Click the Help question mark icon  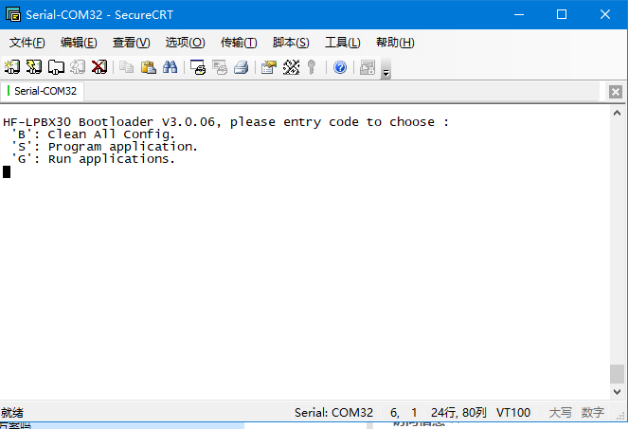[339, 67]
